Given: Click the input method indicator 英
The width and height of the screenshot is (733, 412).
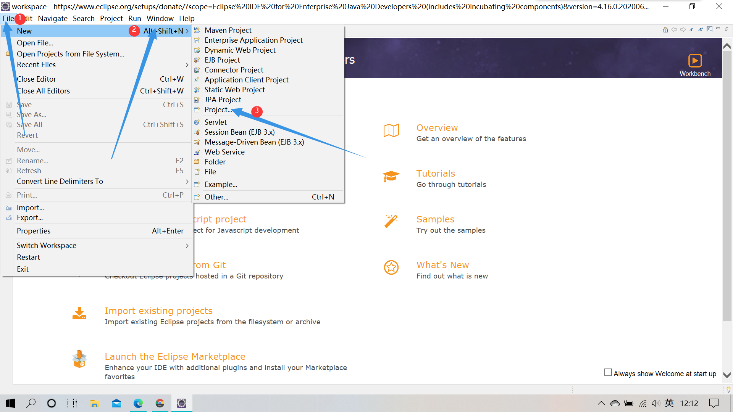Looking at the screenshot, I should point(669,403).
